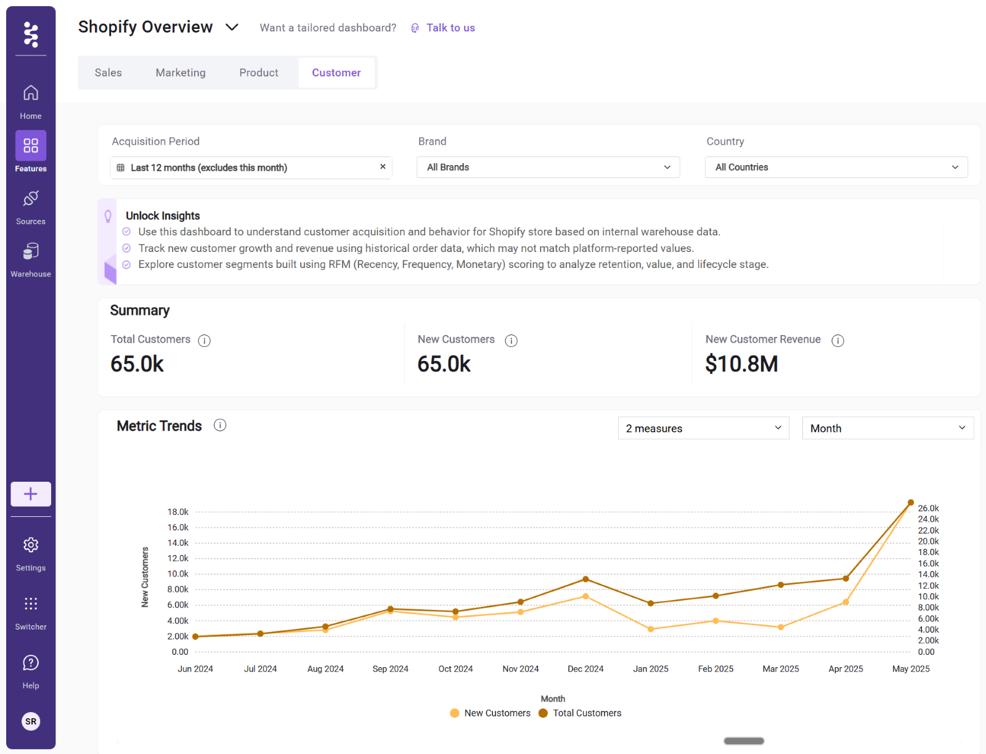Expand the Shopify Overview dashboard chevron
The image size is (986, 754).
coord(232,27)
